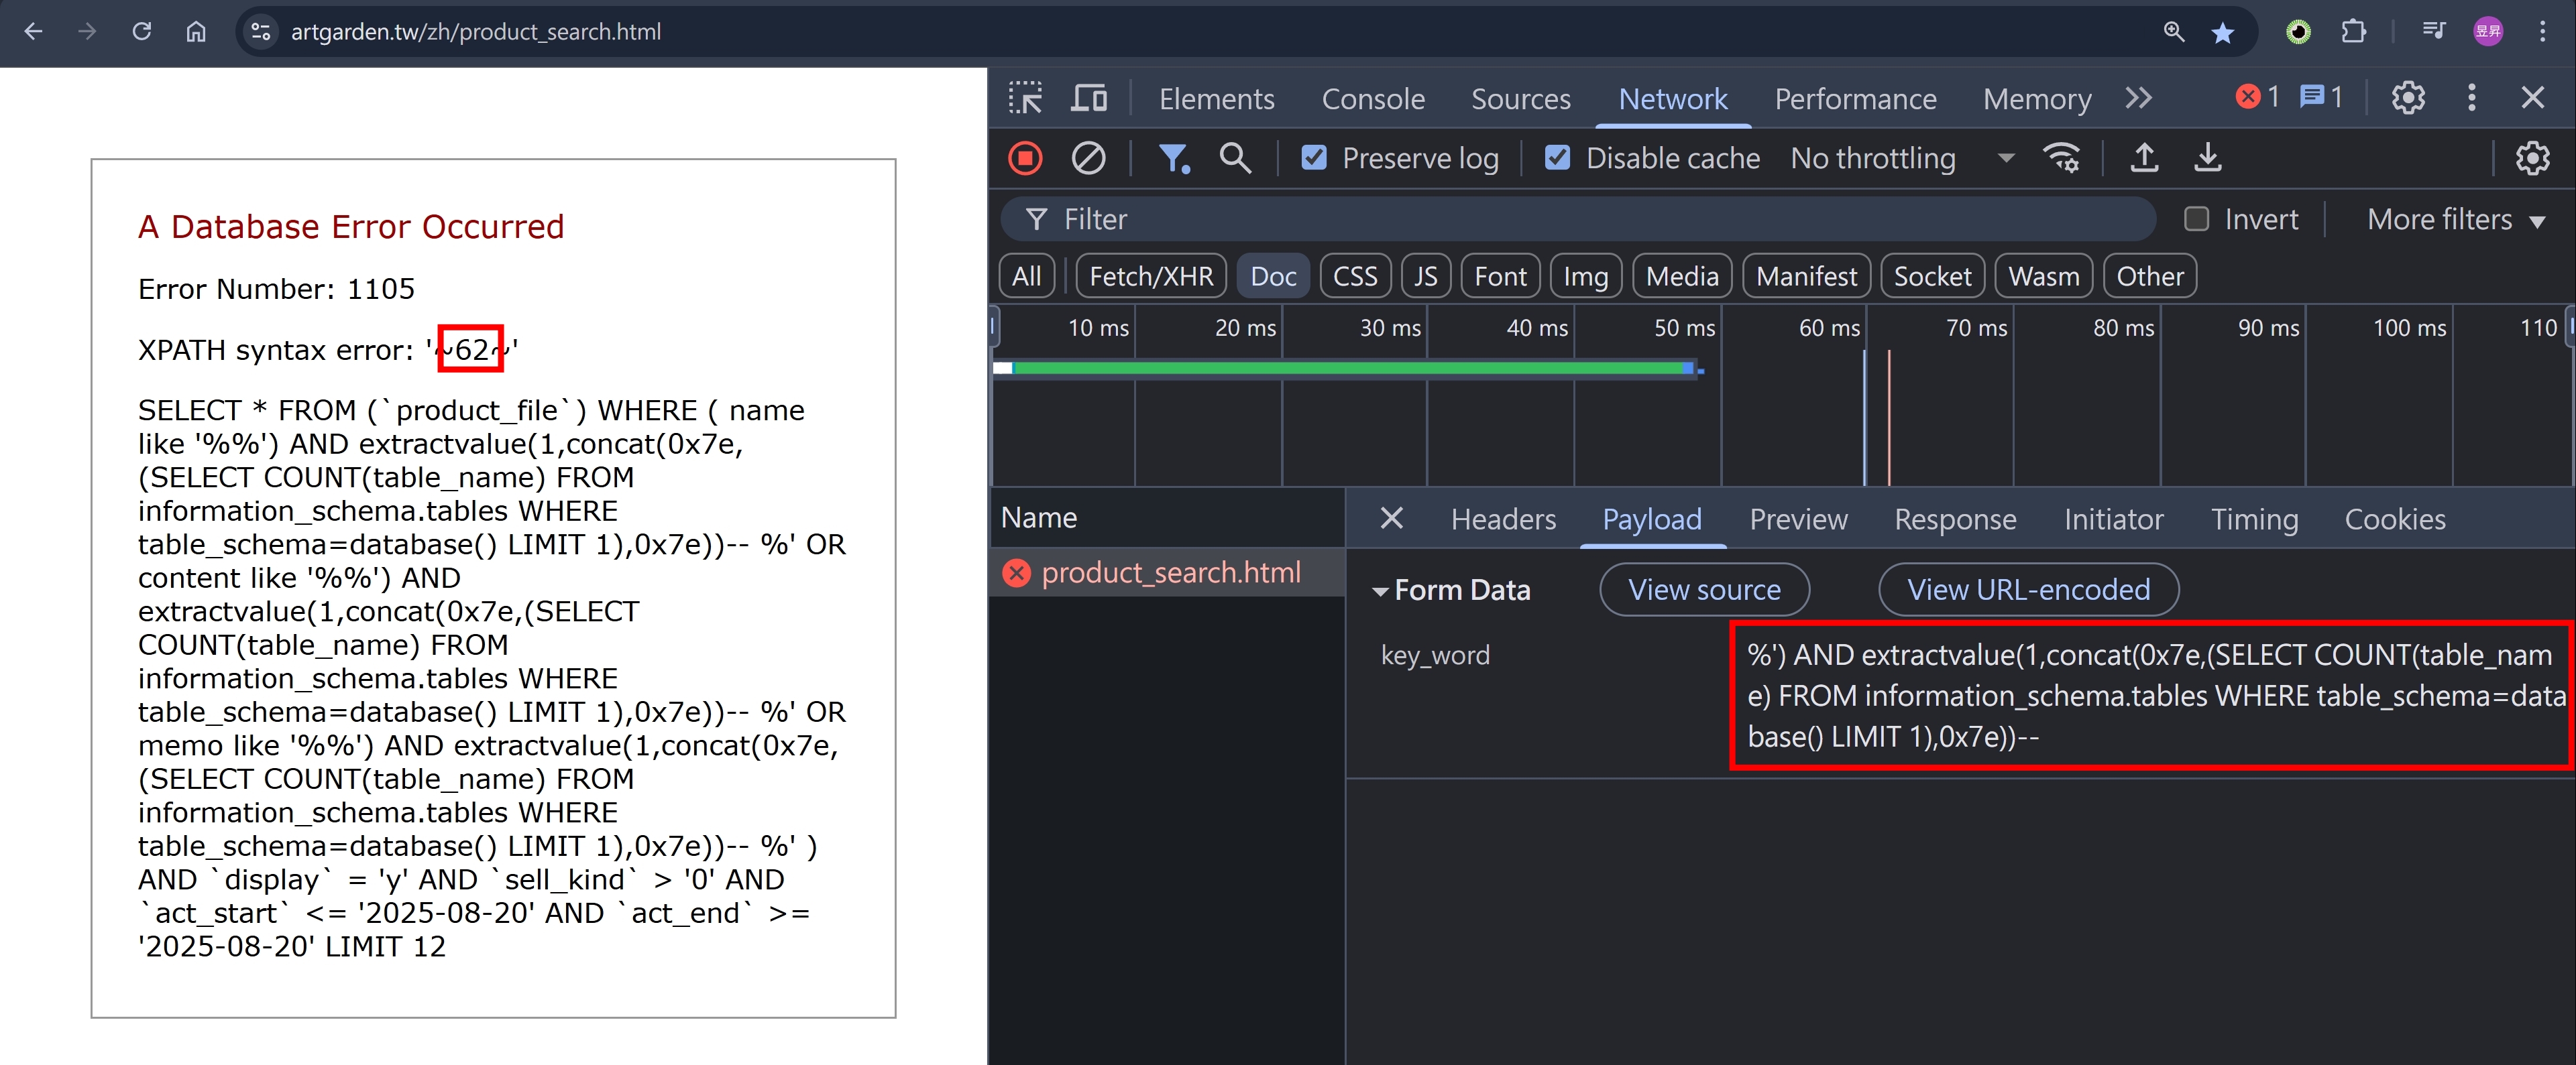The height and width of the screenshot is (1065, 2576).
Task: Open the media control playlist icon
Action: pos(2434,32)
